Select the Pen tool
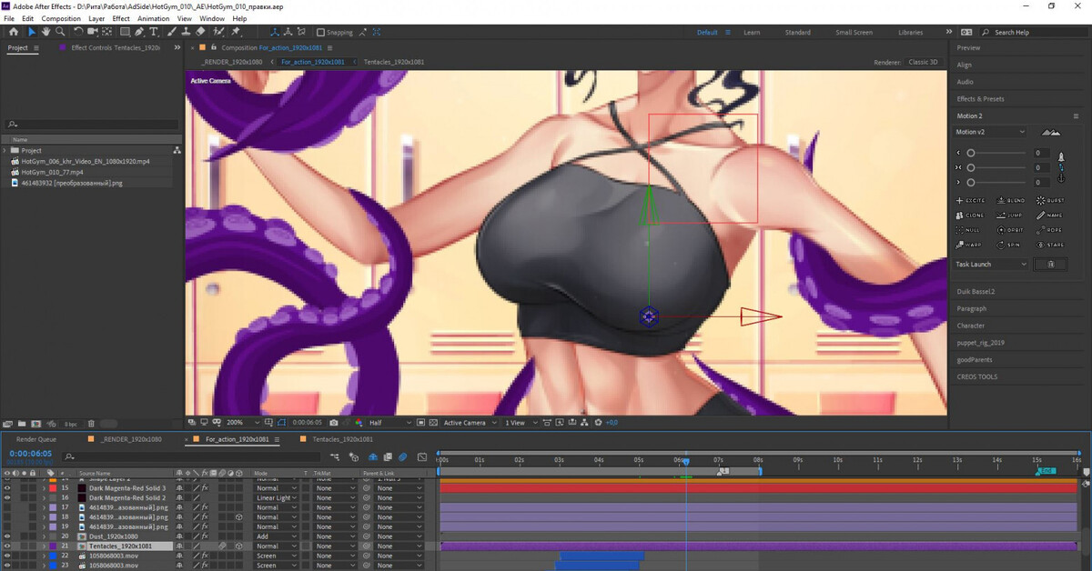The image size is (1092, 571). tap(139, 32)
